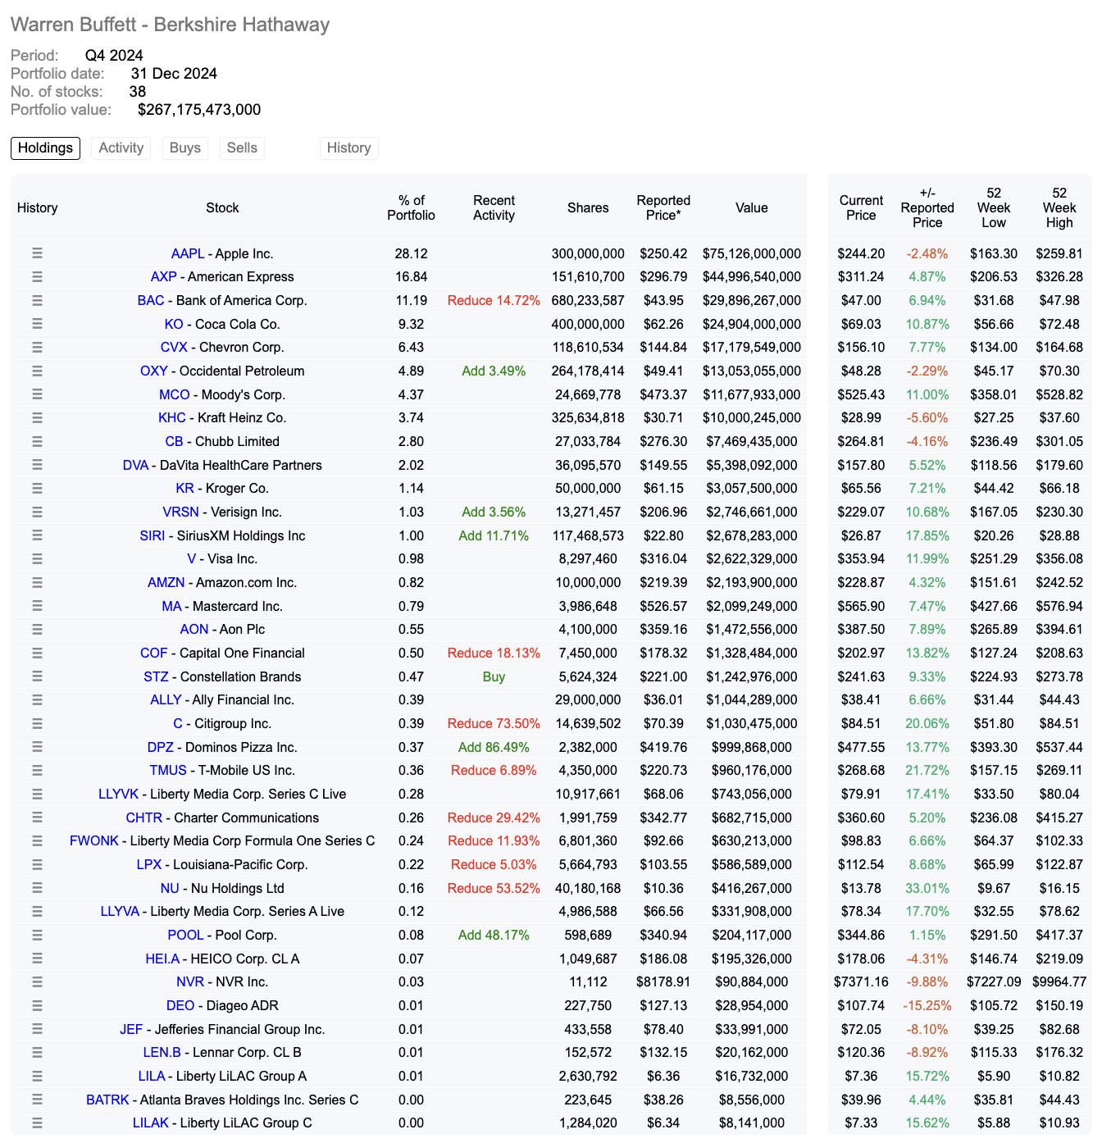Open the LEN.B ticker link
This screenshot has height=1143, width=1102.
point(162,1053)
